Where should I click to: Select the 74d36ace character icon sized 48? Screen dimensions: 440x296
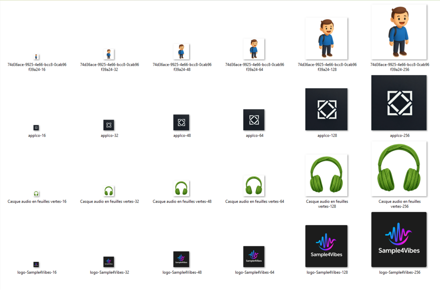pyautogui.click(x=181, y=52)
